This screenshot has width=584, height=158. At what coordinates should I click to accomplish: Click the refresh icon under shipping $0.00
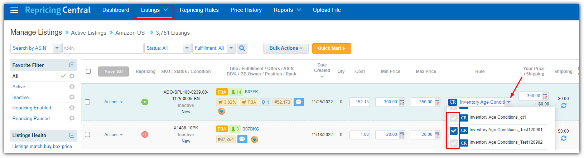tap(563, 105)
